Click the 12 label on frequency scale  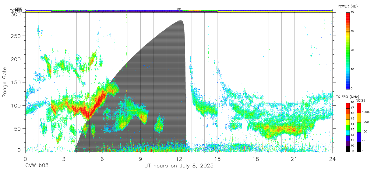[352, 135]
